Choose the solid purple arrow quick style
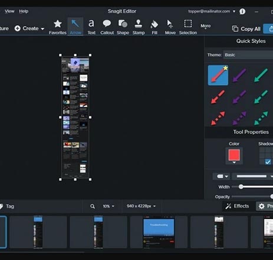The width and height of the screenshot is (273, 260). 239,75
